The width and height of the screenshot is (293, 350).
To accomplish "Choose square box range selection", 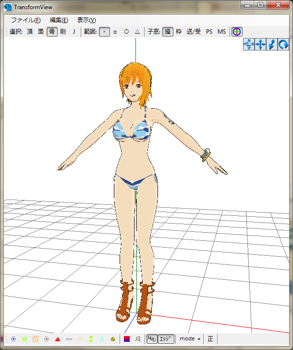I will tap(115, 32).
